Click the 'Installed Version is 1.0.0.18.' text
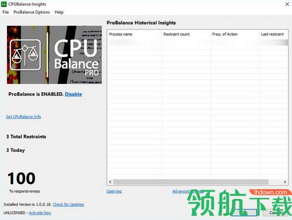Viewport: 292px width, 220px height. pyautogui.click(x=27, y=204)
